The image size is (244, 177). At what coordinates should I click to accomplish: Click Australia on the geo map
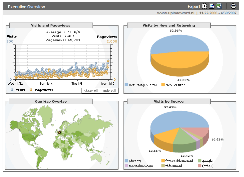97,158
